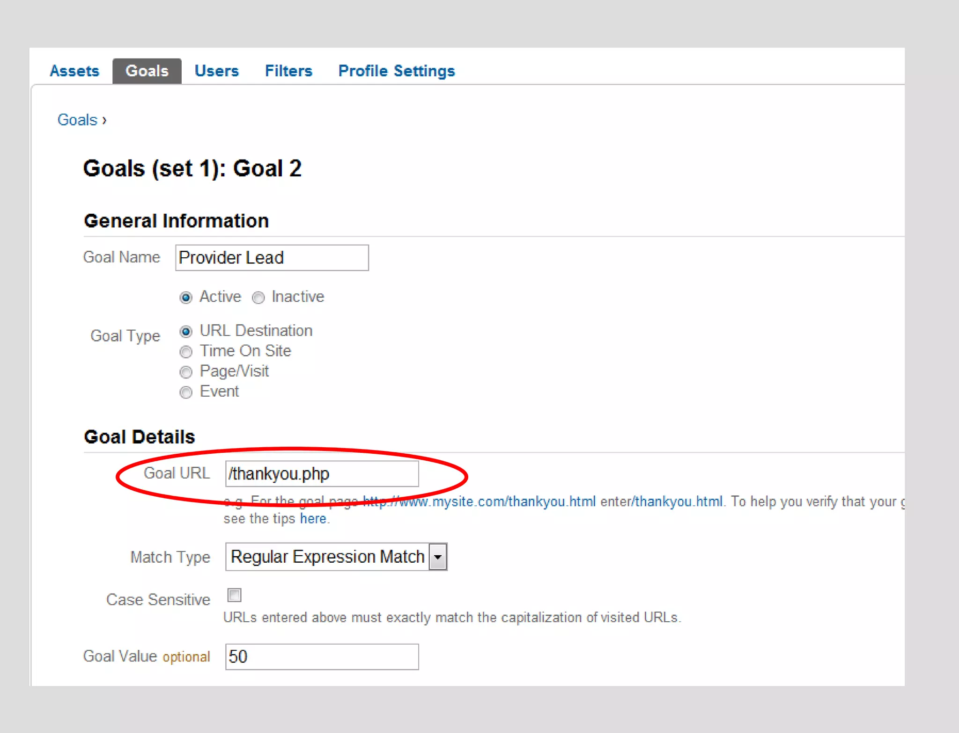This screenshot has height=733, width=959.
Task: Select the Active radio button
Action: point(186,298)
